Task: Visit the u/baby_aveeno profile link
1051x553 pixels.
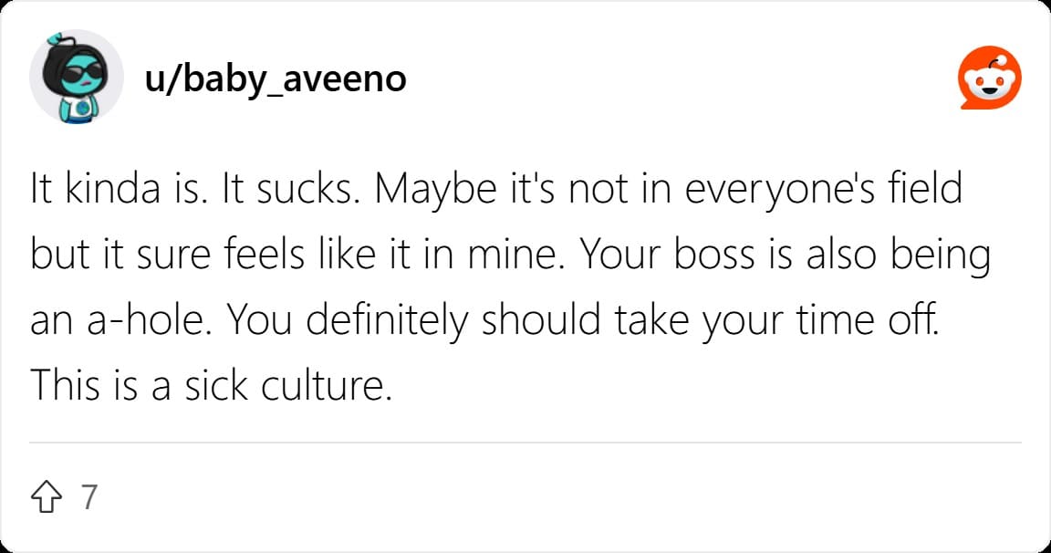Action: click(276, 79)
